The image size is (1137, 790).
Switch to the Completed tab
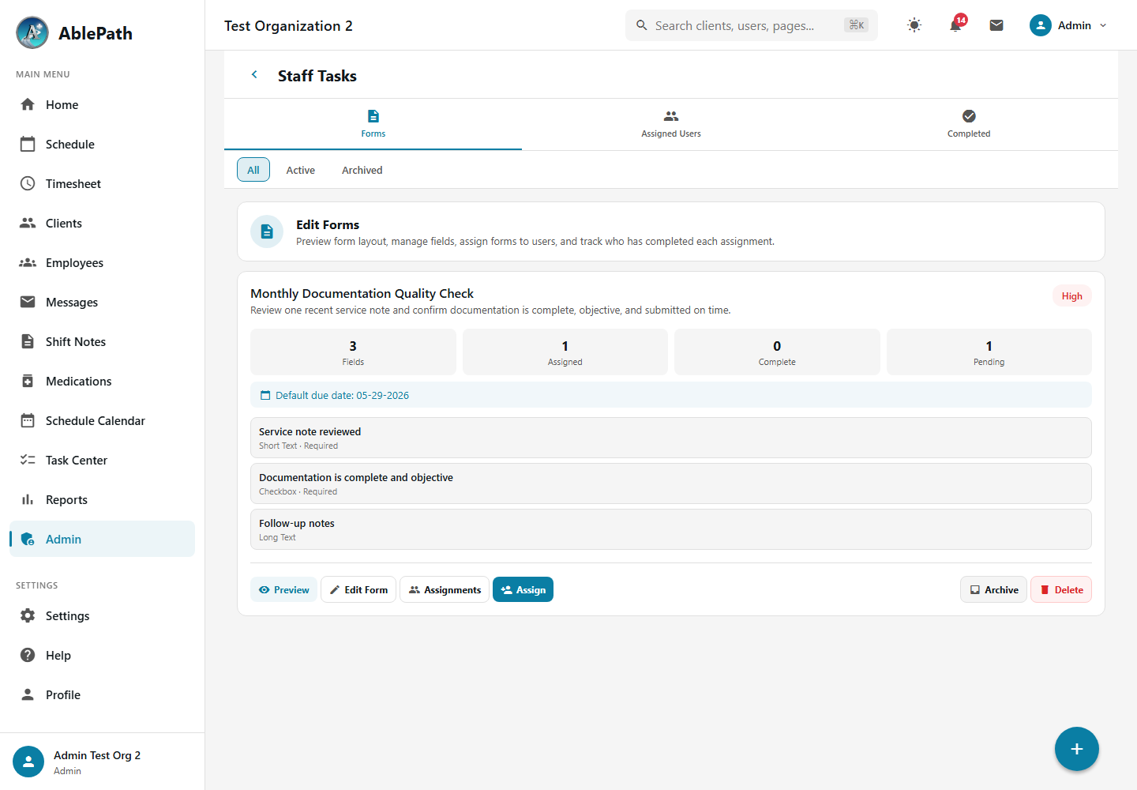(969, 124)
